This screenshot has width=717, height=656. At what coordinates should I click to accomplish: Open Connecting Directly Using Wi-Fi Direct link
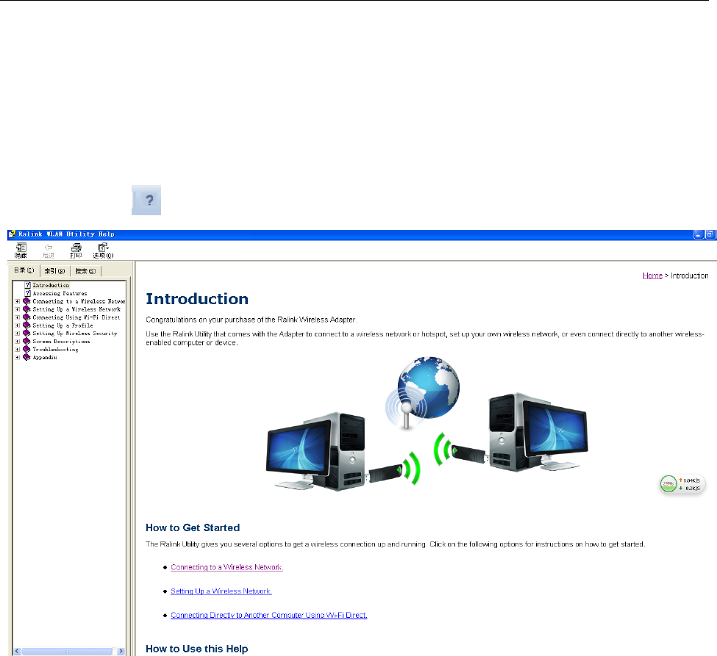click(269, 615)
